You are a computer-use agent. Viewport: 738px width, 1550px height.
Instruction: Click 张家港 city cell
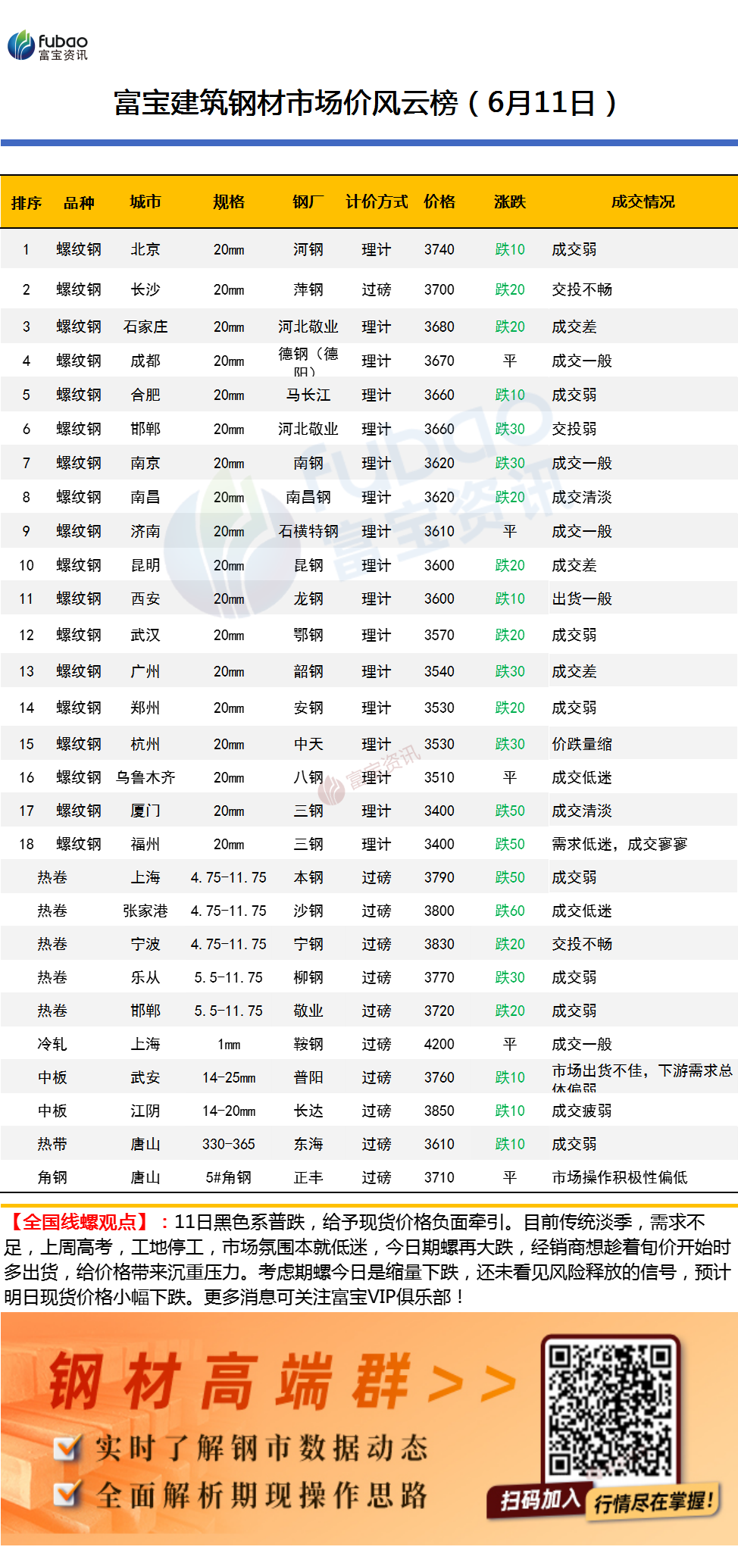coord(145,911)
